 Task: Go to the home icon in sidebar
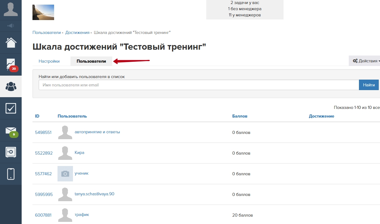[x=11, y=43]
